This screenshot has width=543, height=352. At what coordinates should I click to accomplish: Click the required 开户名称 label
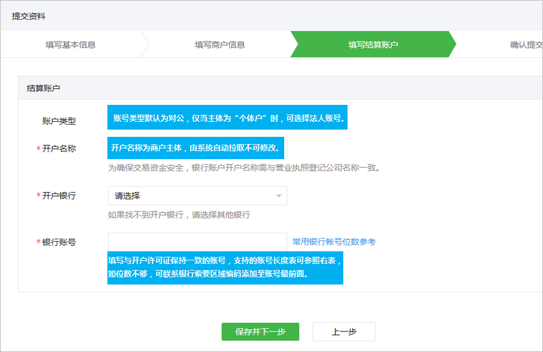(59, 149)
